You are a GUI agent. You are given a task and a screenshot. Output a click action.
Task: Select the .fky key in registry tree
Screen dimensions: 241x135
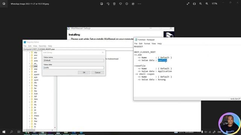[35, 118]
